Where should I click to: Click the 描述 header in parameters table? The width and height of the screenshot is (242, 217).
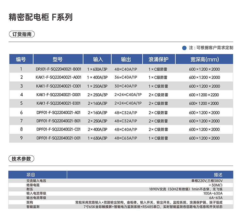[x=218, y=175]
